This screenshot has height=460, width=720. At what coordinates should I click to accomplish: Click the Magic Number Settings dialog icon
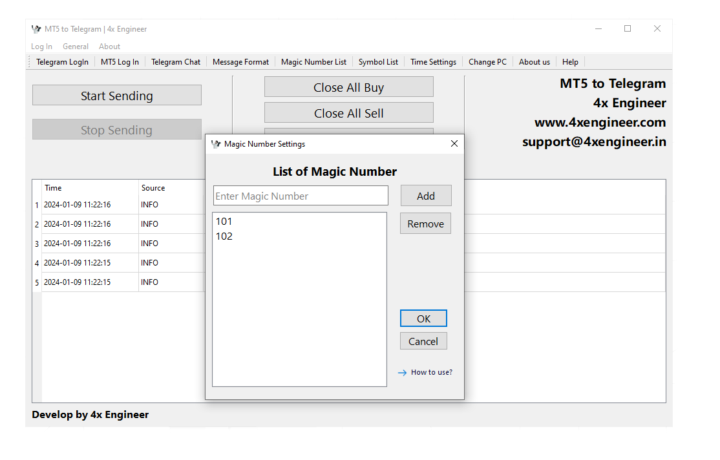pos(216,144)
